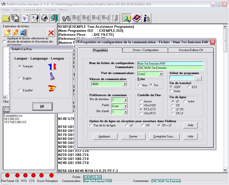Select Exempletest.iso in file list
229x185 pixels.
13,116
